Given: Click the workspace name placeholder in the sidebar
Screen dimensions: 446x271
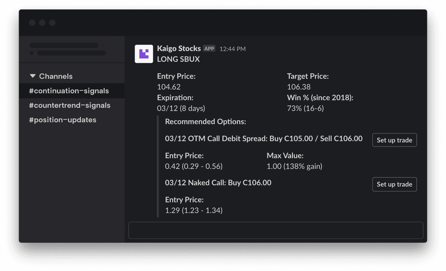Looking at the screenshot, I should pos(64,45).
